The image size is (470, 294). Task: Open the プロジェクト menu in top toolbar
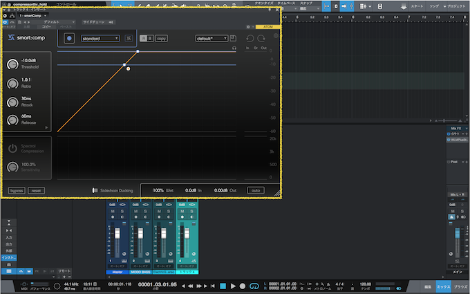(455, 6)
